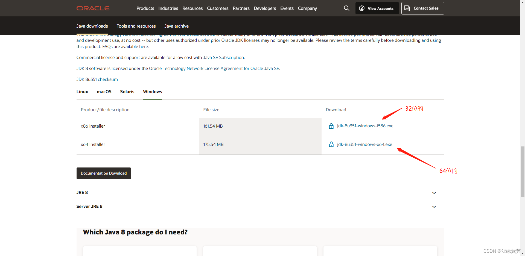Switch to the macOS tab

pos(104,92)
